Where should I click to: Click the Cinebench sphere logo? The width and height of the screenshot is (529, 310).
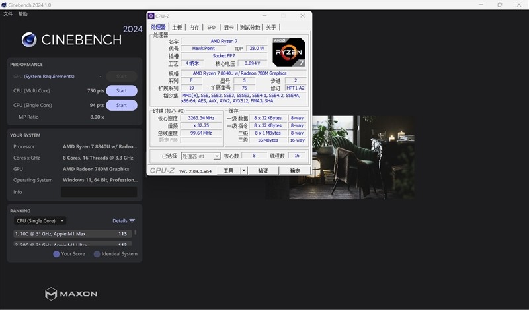pyautogui.click(x=29, y=40)
